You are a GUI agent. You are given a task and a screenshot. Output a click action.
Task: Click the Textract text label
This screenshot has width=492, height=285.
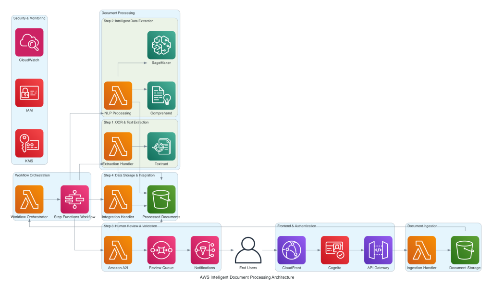161,164
